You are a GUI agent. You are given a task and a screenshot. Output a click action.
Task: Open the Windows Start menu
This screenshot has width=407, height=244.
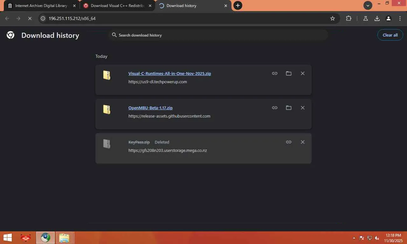pyautogui.click(x=8, y=238)
